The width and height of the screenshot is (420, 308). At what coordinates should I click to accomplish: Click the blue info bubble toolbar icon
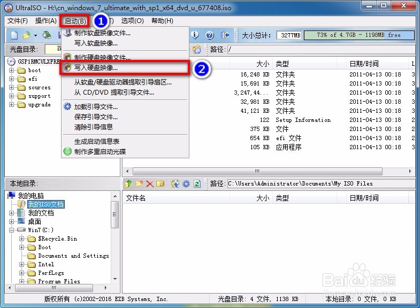click(195, 35)
